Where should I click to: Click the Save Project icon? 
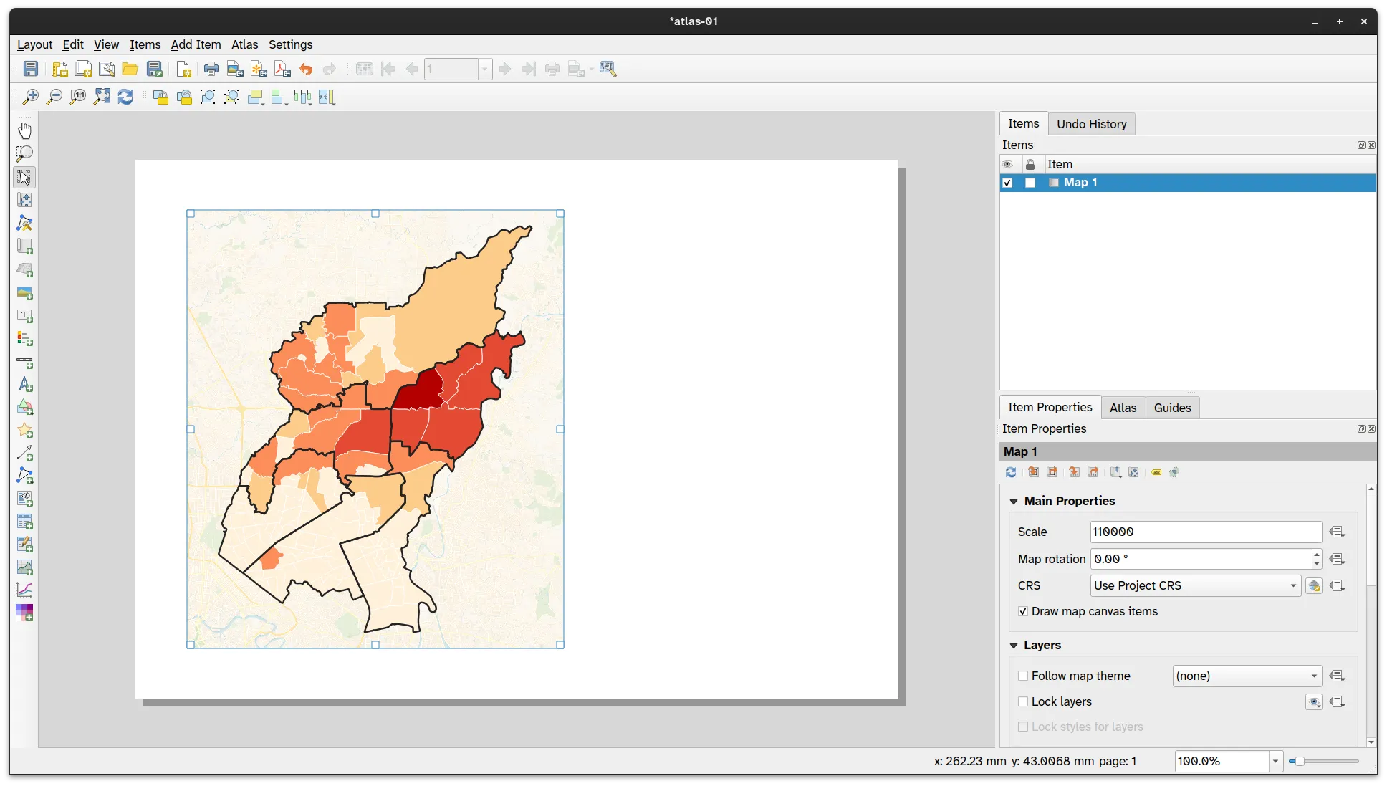tap(31, 69)
